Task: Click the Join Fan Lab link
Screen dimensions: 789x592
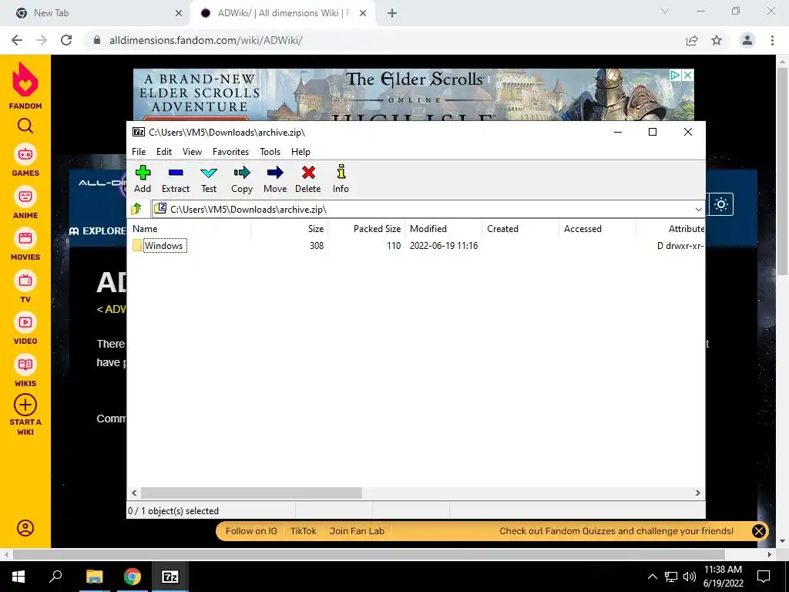Action: 357,531
